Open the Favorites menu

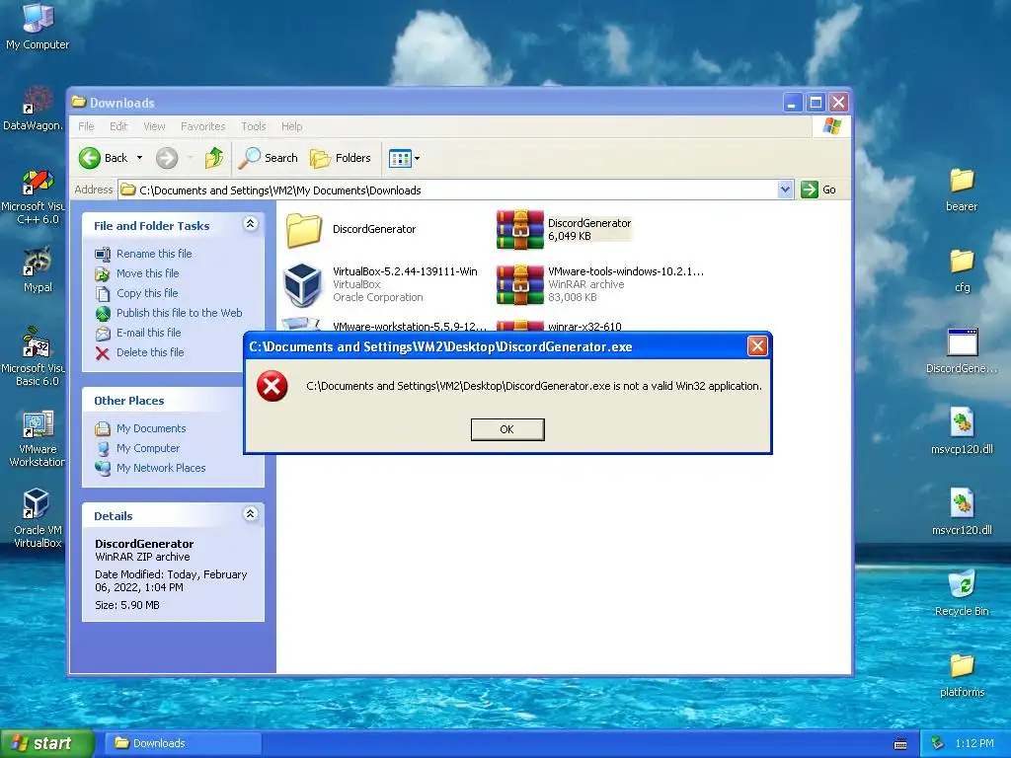pos(203,126)
